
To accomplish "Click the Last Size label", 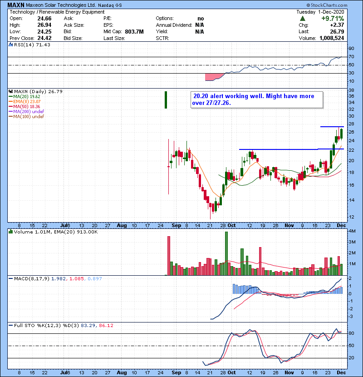I will click(x=114, y=38).
